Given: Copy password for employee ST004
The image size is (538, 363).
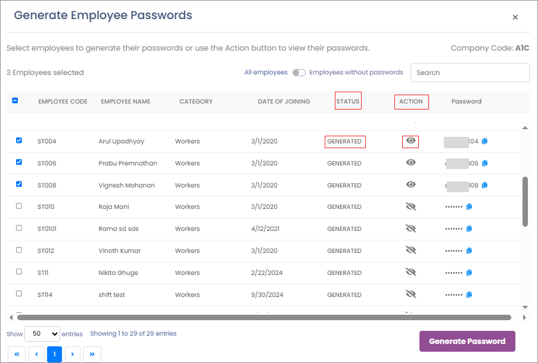Looking at the screenshot, I should (484, 142).
